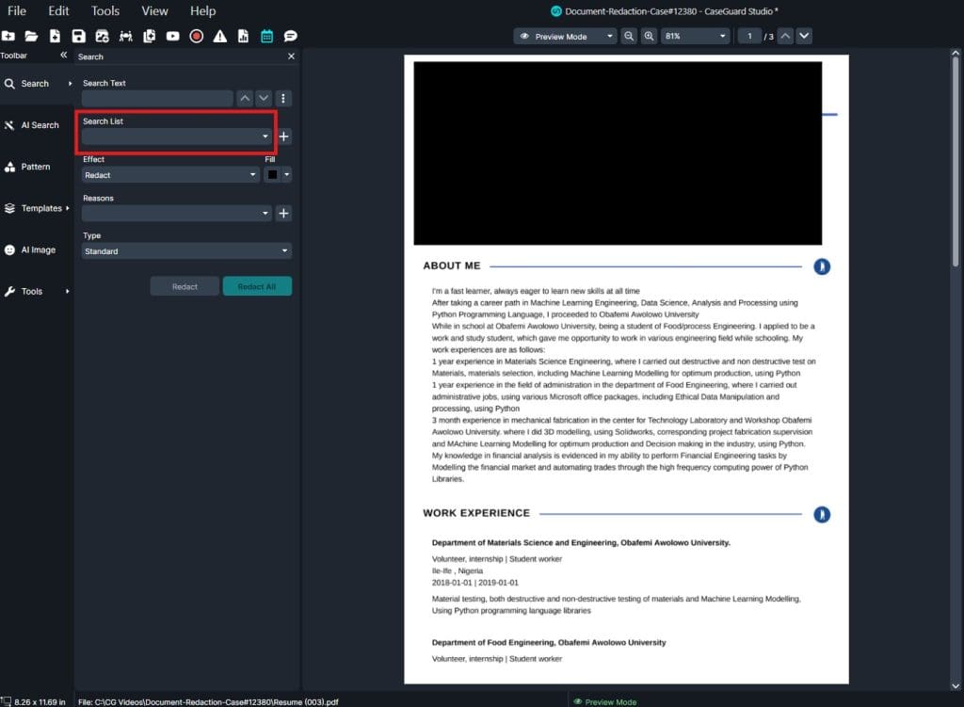Expand the Effect dropdown showing Redact
964x707 pixels.
(170, 175)
